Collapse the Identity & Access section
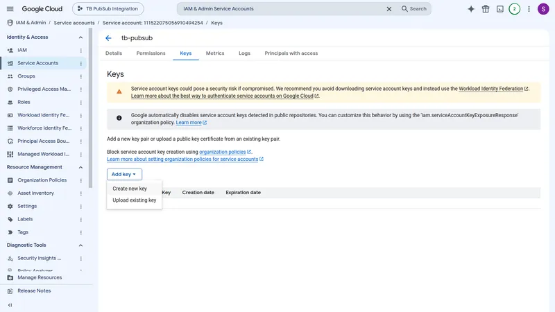Screen dimensions: 555x312 click(x=80, y=37)
